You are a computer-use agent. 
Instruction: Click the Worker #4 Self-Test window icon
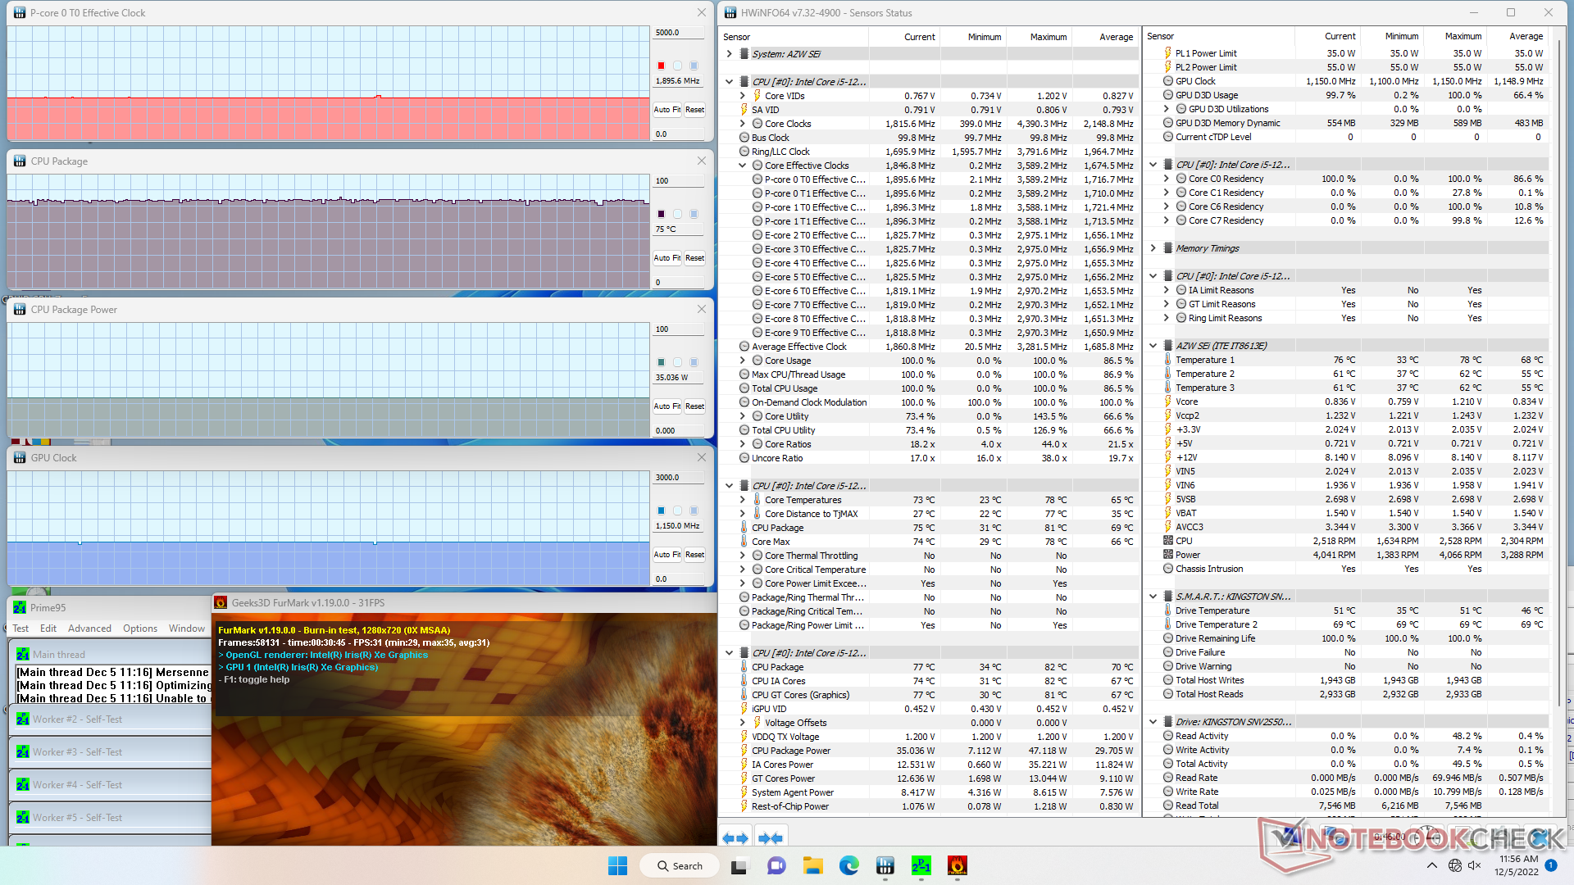point(23,785)
